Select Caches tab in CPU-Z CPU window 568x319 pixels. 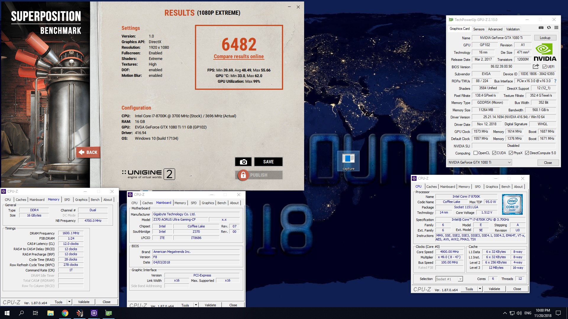(x=431, y=187)
